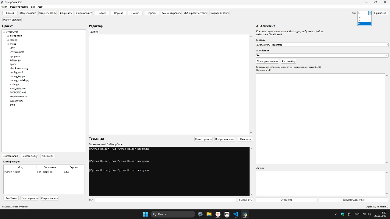
Task: Open File Explorer from the taskbar
Action: pyautogui.click(x=209, y=214)
